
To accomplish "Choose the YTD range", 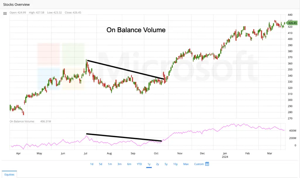I will [139, 164].
